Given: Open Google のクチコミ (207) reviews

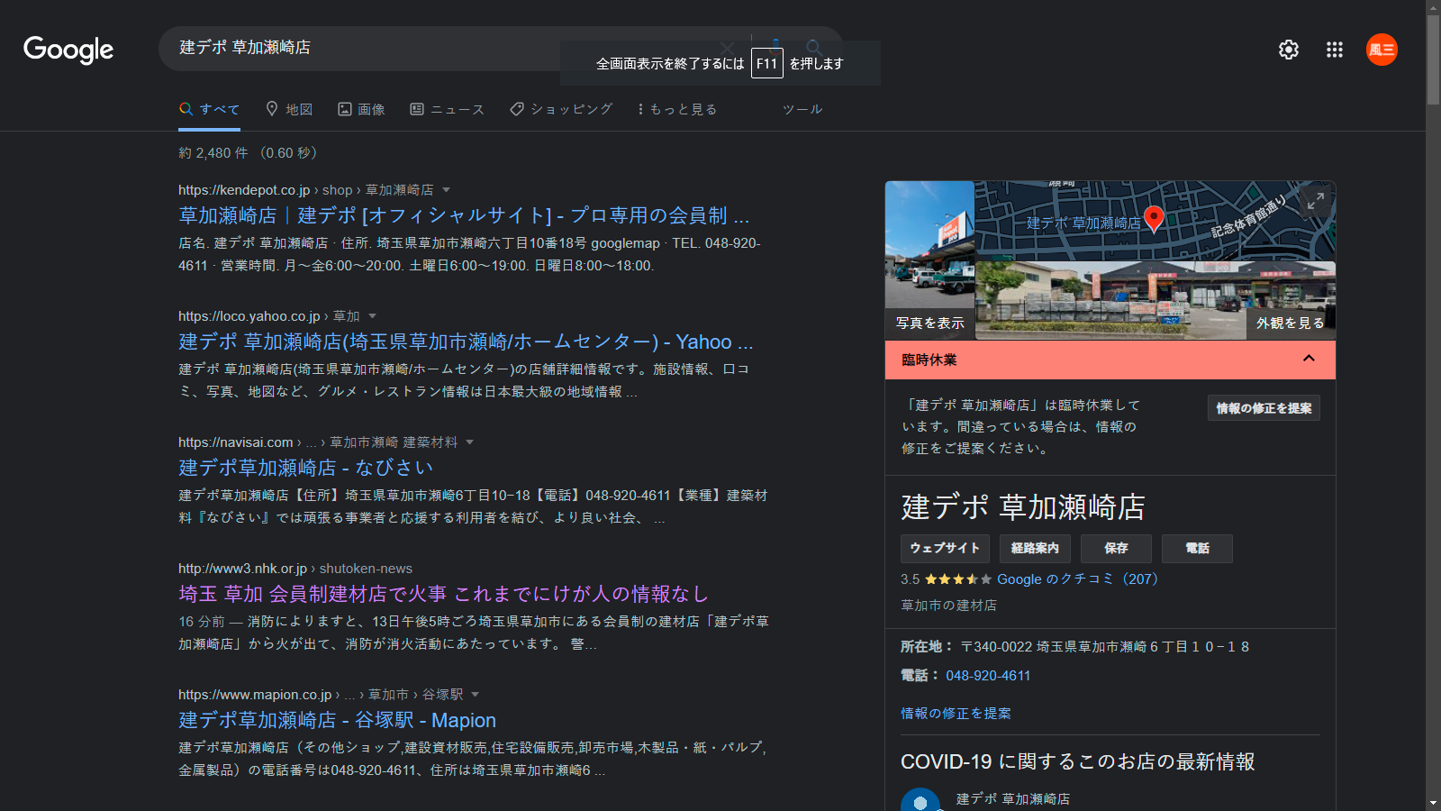Looking at the screenshot, I should click(x=1077, y=579).
